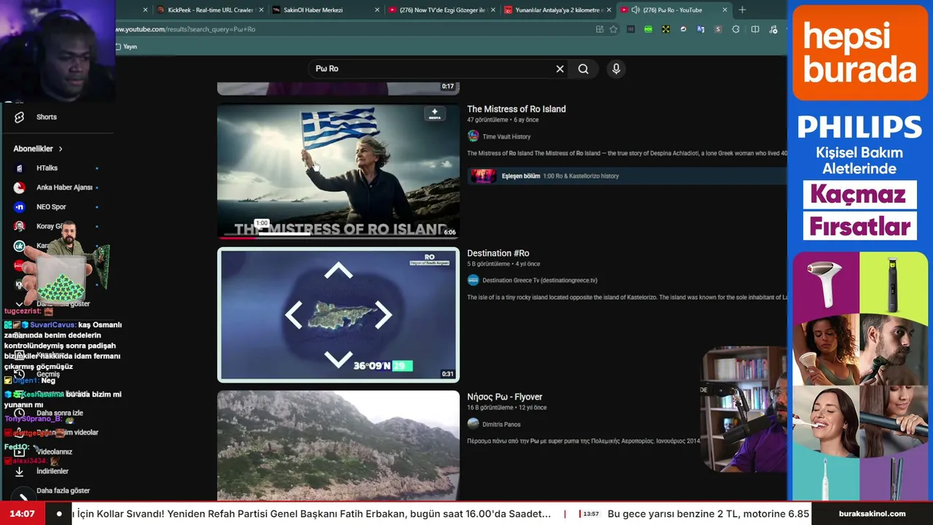This screenshot has height=525, width=933.
Task: Open the media control music-note icon
Action: point(772,29)
